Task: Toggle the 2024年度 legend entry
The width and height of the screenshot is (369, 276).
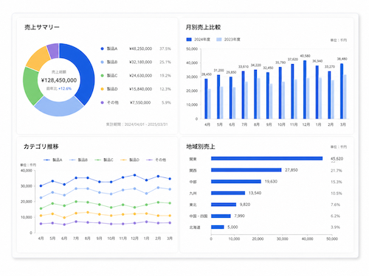Action: pyautogui.click(x=199, y=40)
